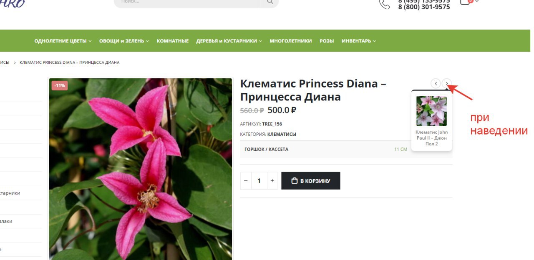Expand ОДНОЛЕТНИЕ ЦВЕТЫ dropdown menu
This screenshot has height=260, width=534.
pos(63,41)
